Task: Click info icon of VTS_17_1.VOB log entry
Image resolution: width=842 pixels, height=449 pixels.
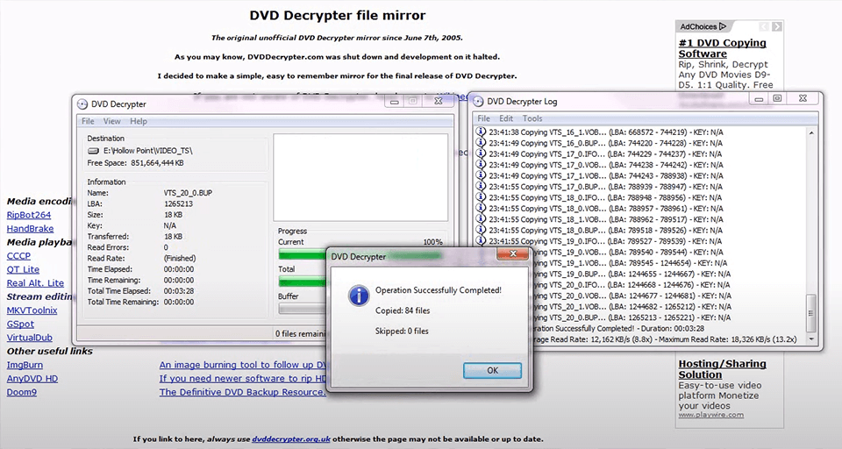Action: (481, 175)
